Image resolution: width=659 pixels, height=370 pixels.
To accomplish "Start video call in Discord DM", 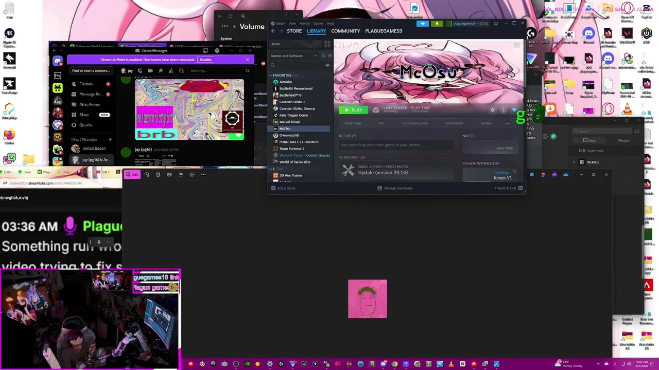I will pyautogui.click(x=150, y=71).
